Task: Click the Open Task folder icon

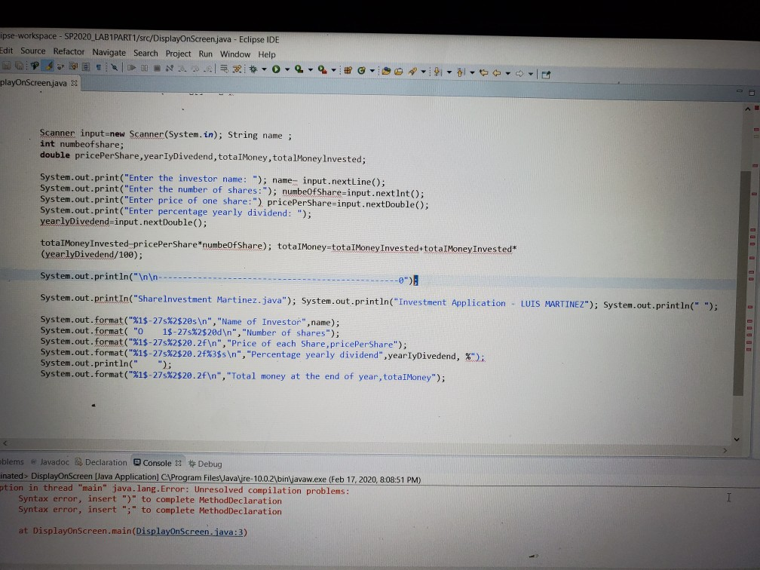Action: point(398,72)
